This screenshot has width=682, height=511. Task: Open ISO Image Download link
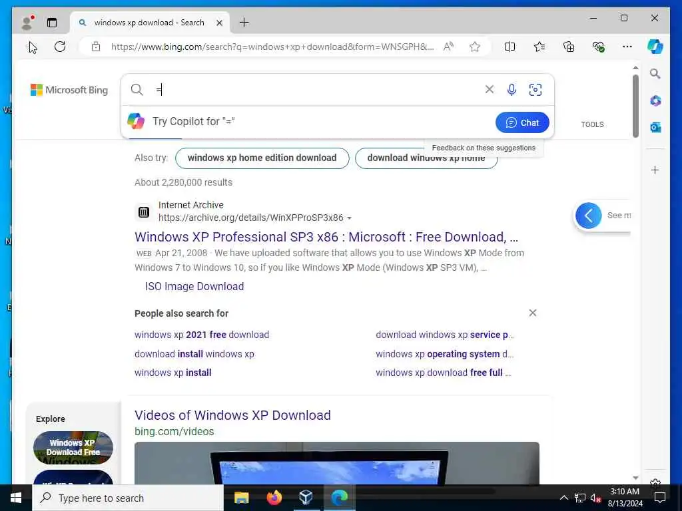pyautogui.click(x=194, y=286)
